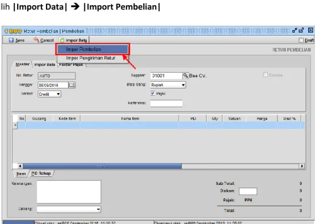
Task: Click the horizontal scrollbar thumb
Action: click(102, 166)
